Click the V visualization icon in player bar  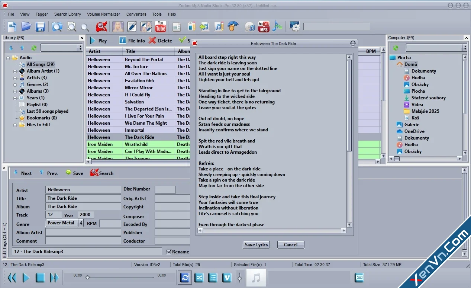pyautogui.click(x=227, y=278)
